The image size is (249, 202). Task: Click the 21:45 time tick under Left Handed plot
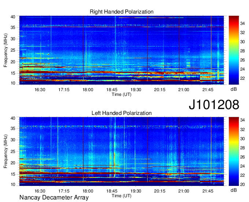tap(208, 191)
